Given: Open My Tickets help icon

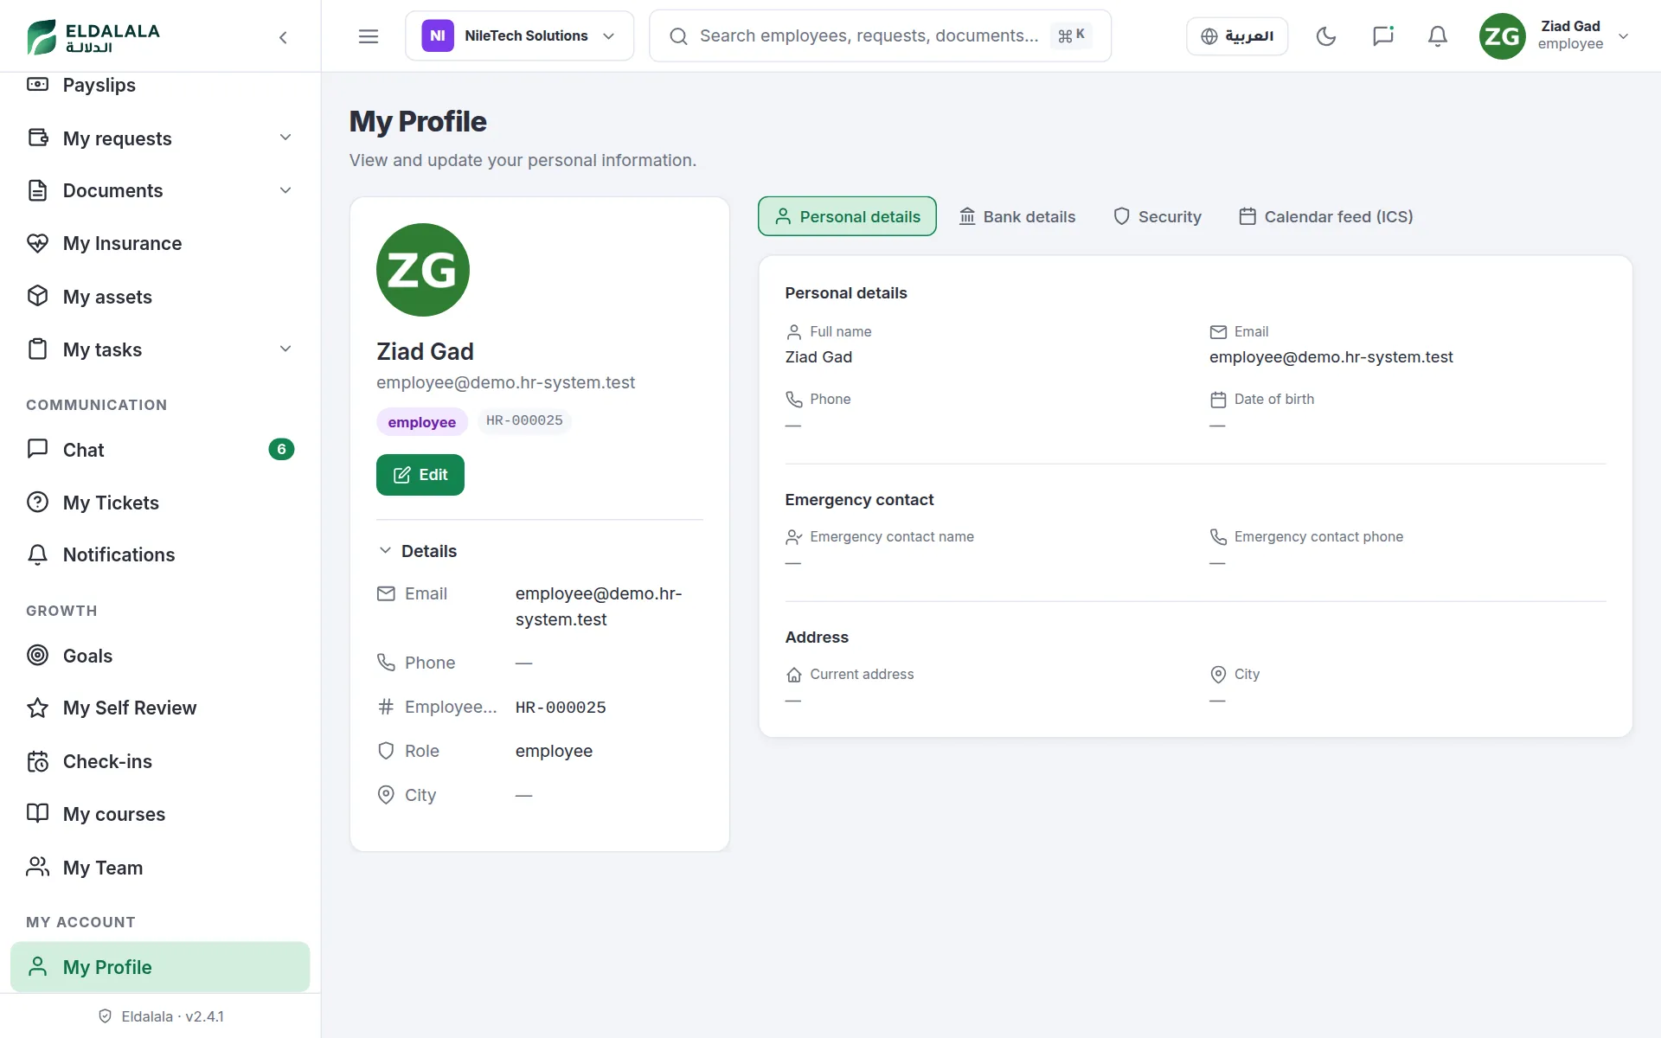Looking at the screenshot, I should pyautogui.click(x=37, y=502).
